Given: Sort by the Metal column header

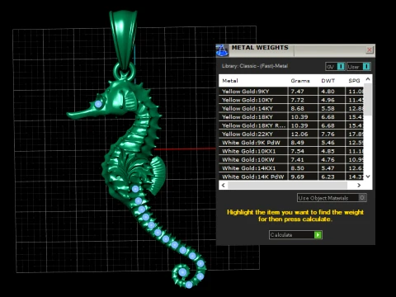Looking at the screenshot, I should (230, 81).
